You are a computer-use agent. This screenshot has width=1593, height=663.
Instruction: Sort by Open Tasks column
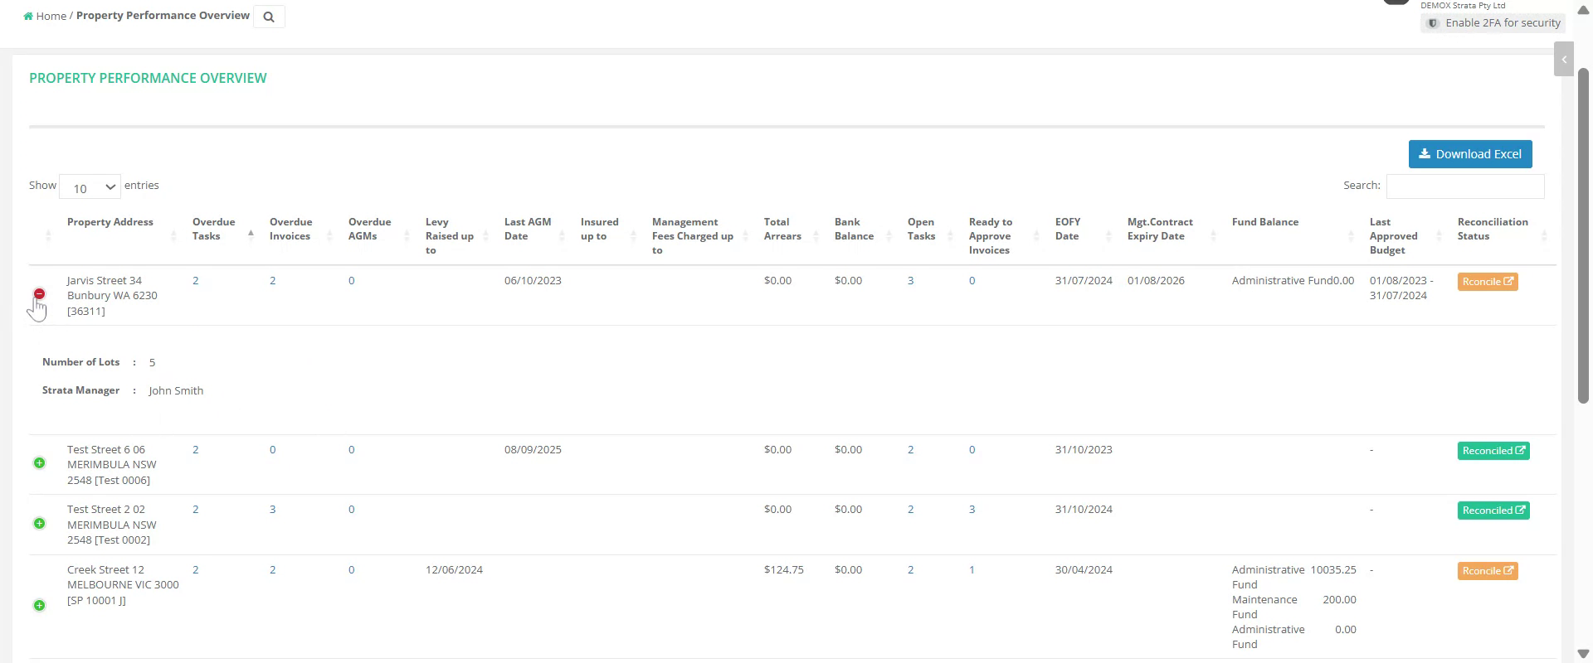point(921,229)
